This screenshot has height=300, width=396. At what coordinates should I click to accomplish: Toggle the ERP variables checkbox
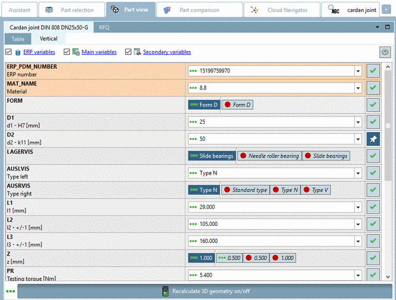click(8, 52)
